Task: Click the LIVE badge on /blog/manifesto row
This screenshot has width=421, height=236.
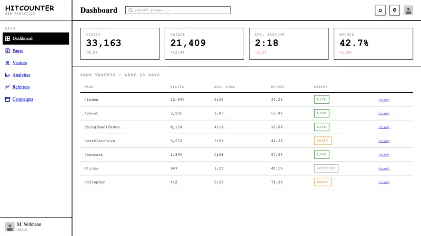Action: click(322, 127)
